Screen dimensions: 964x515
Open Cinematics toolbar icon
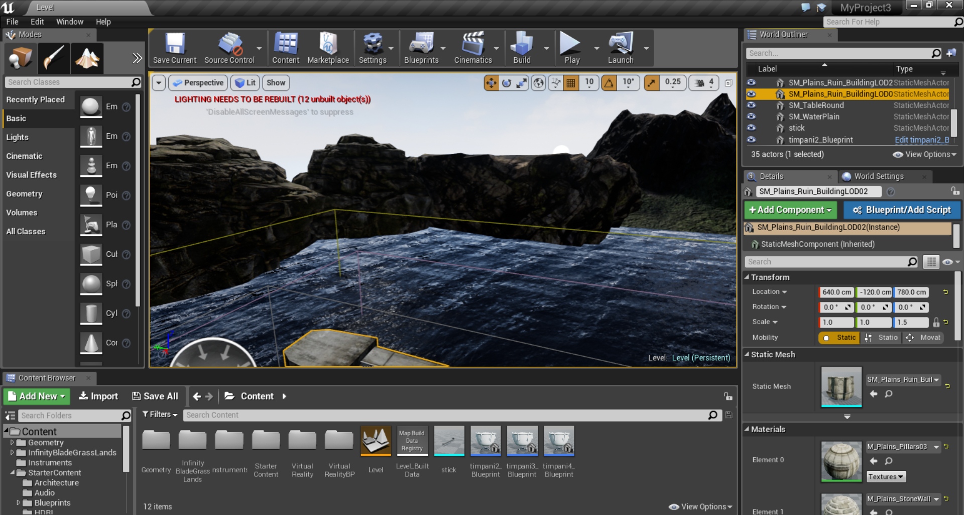click(x=473, y=48)
